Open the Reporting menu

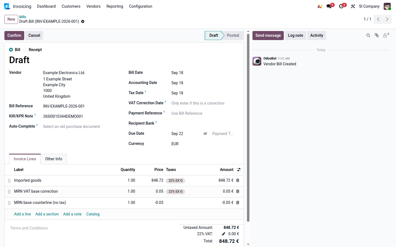[x=115, y=6]
